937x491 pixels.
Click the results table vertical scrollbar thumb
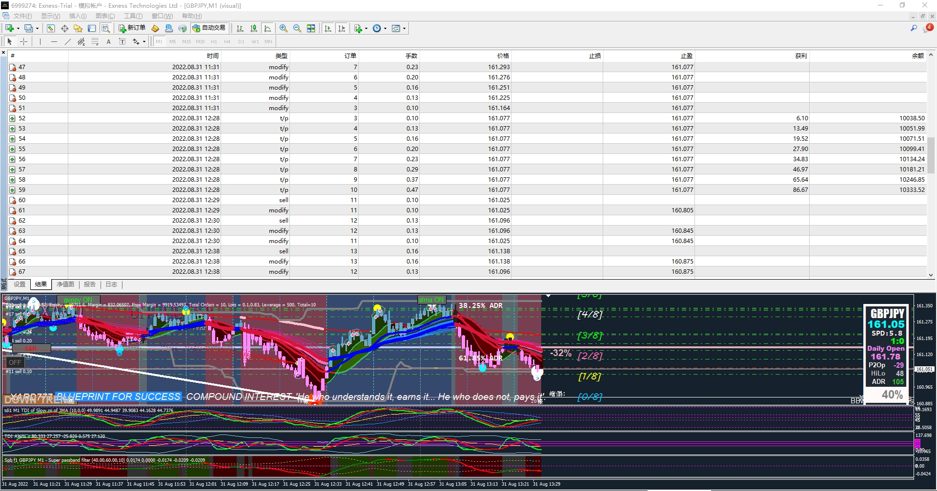click(931, 155)
